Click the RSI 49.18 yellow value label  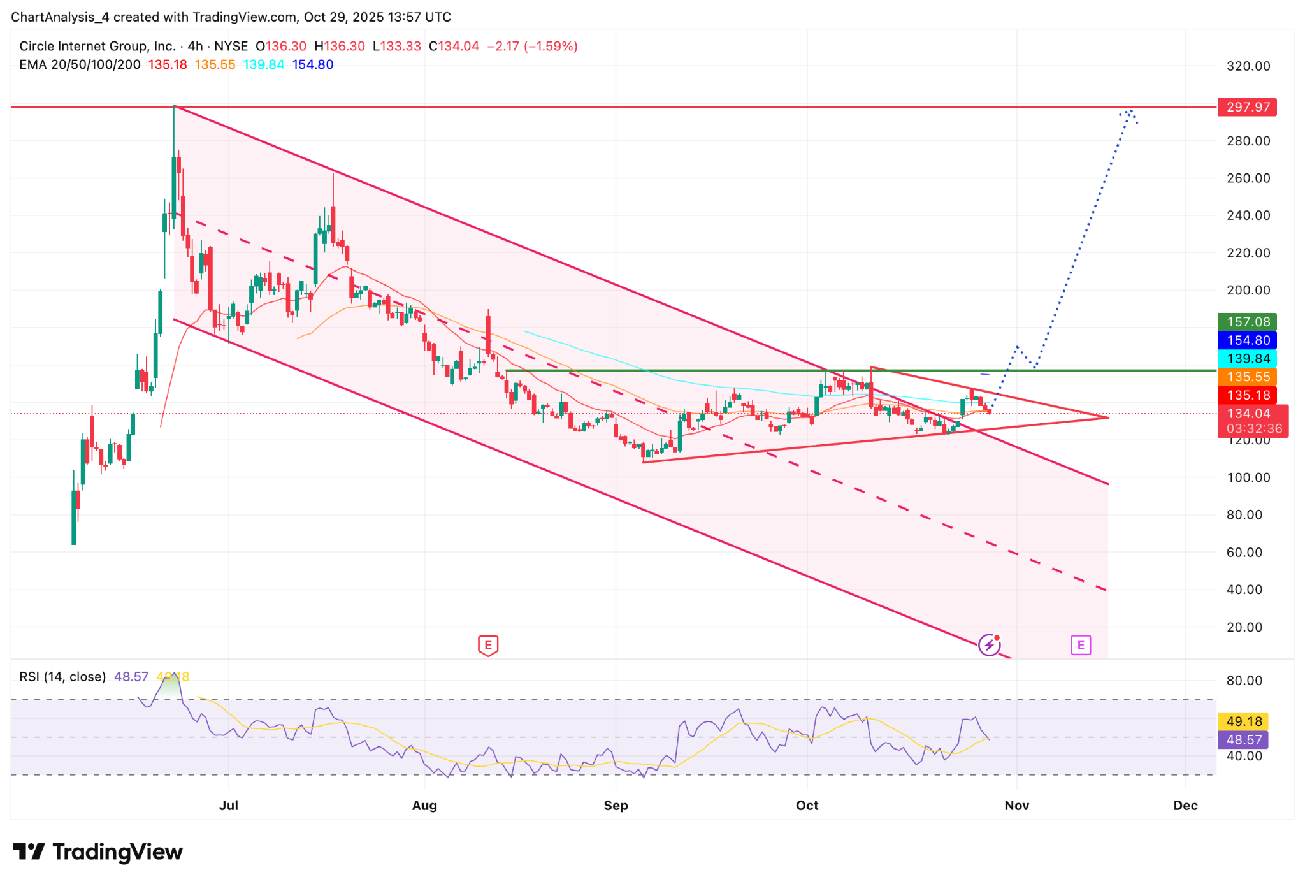[1243, 721]
